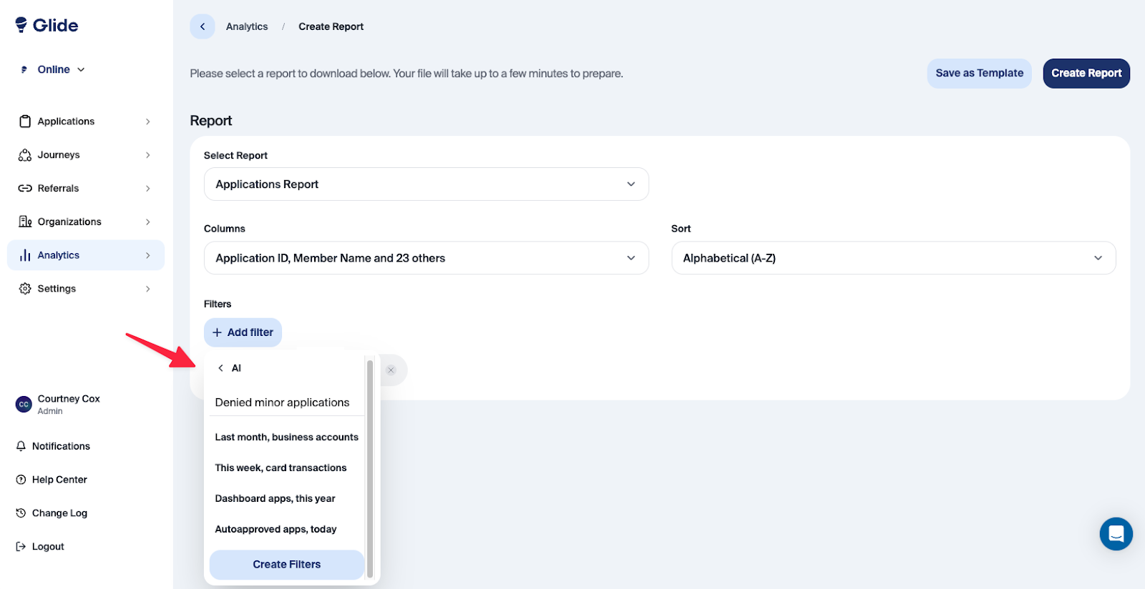Screen dimensions: 1145x589
Task: Open the Columns dropdown
Action: tap(426, 258)
